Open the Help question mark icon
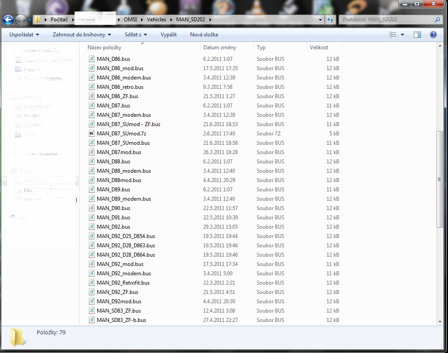The width and height of the screenshot is (448, 353). coord(433,35)
